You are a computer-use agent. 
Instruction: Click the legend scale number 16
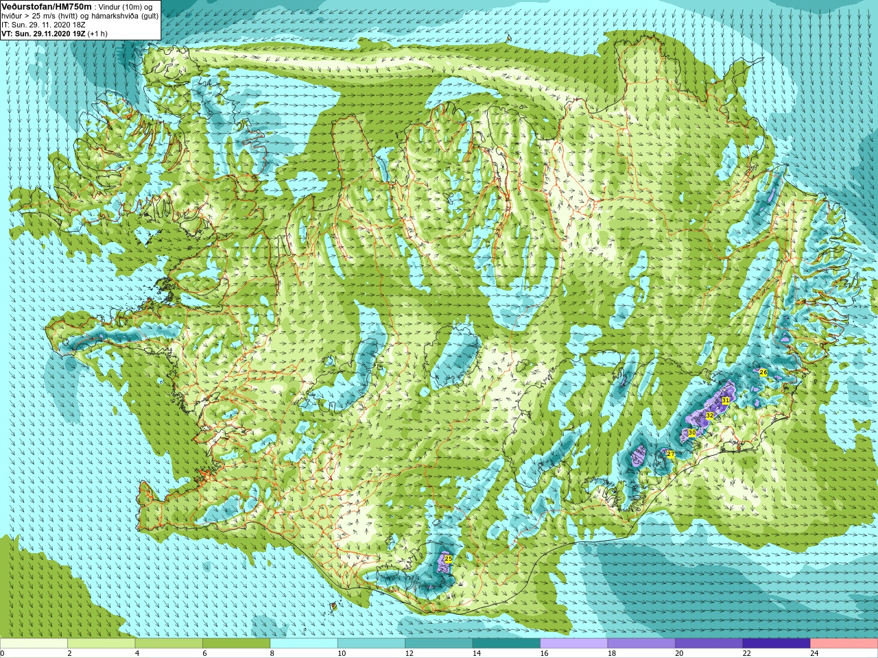(545, 653)
